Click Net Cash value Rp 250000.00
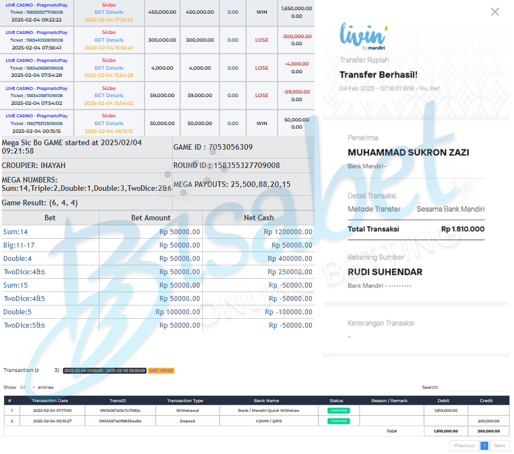 [x=290, y=272]
